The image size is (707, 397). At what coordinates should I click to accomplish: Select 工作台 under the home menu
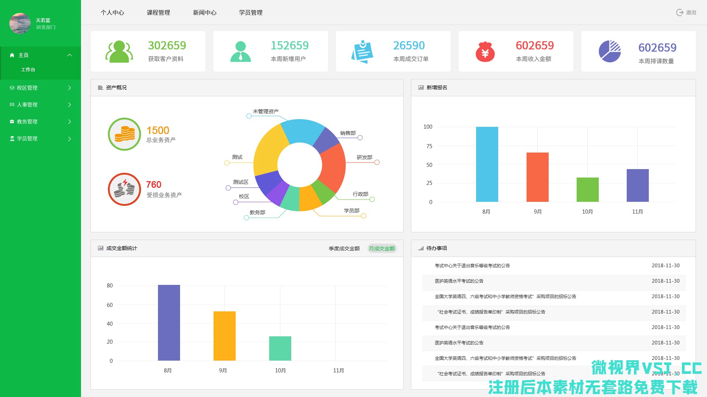pyautogui.click(x=28, y=70)
